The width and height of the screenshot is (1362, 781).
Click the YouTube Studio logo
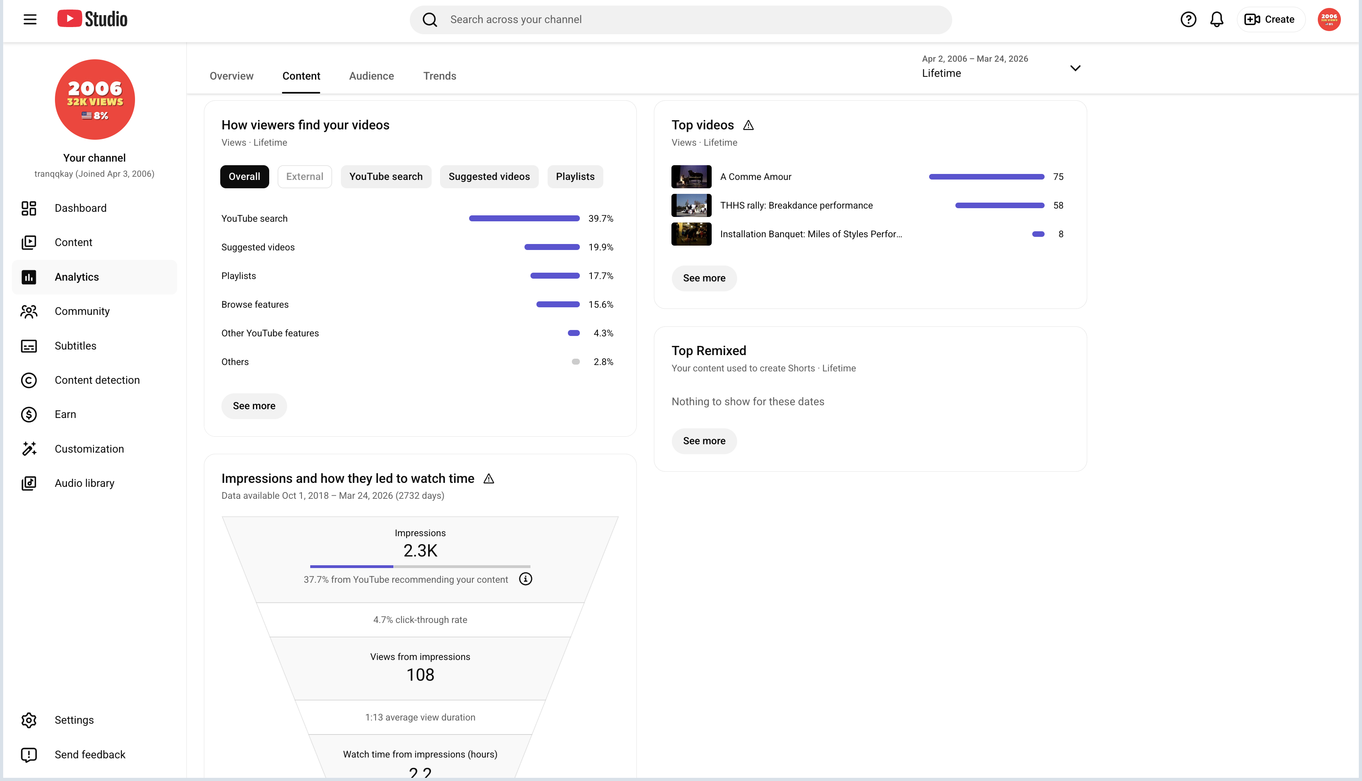click(92, 20)
